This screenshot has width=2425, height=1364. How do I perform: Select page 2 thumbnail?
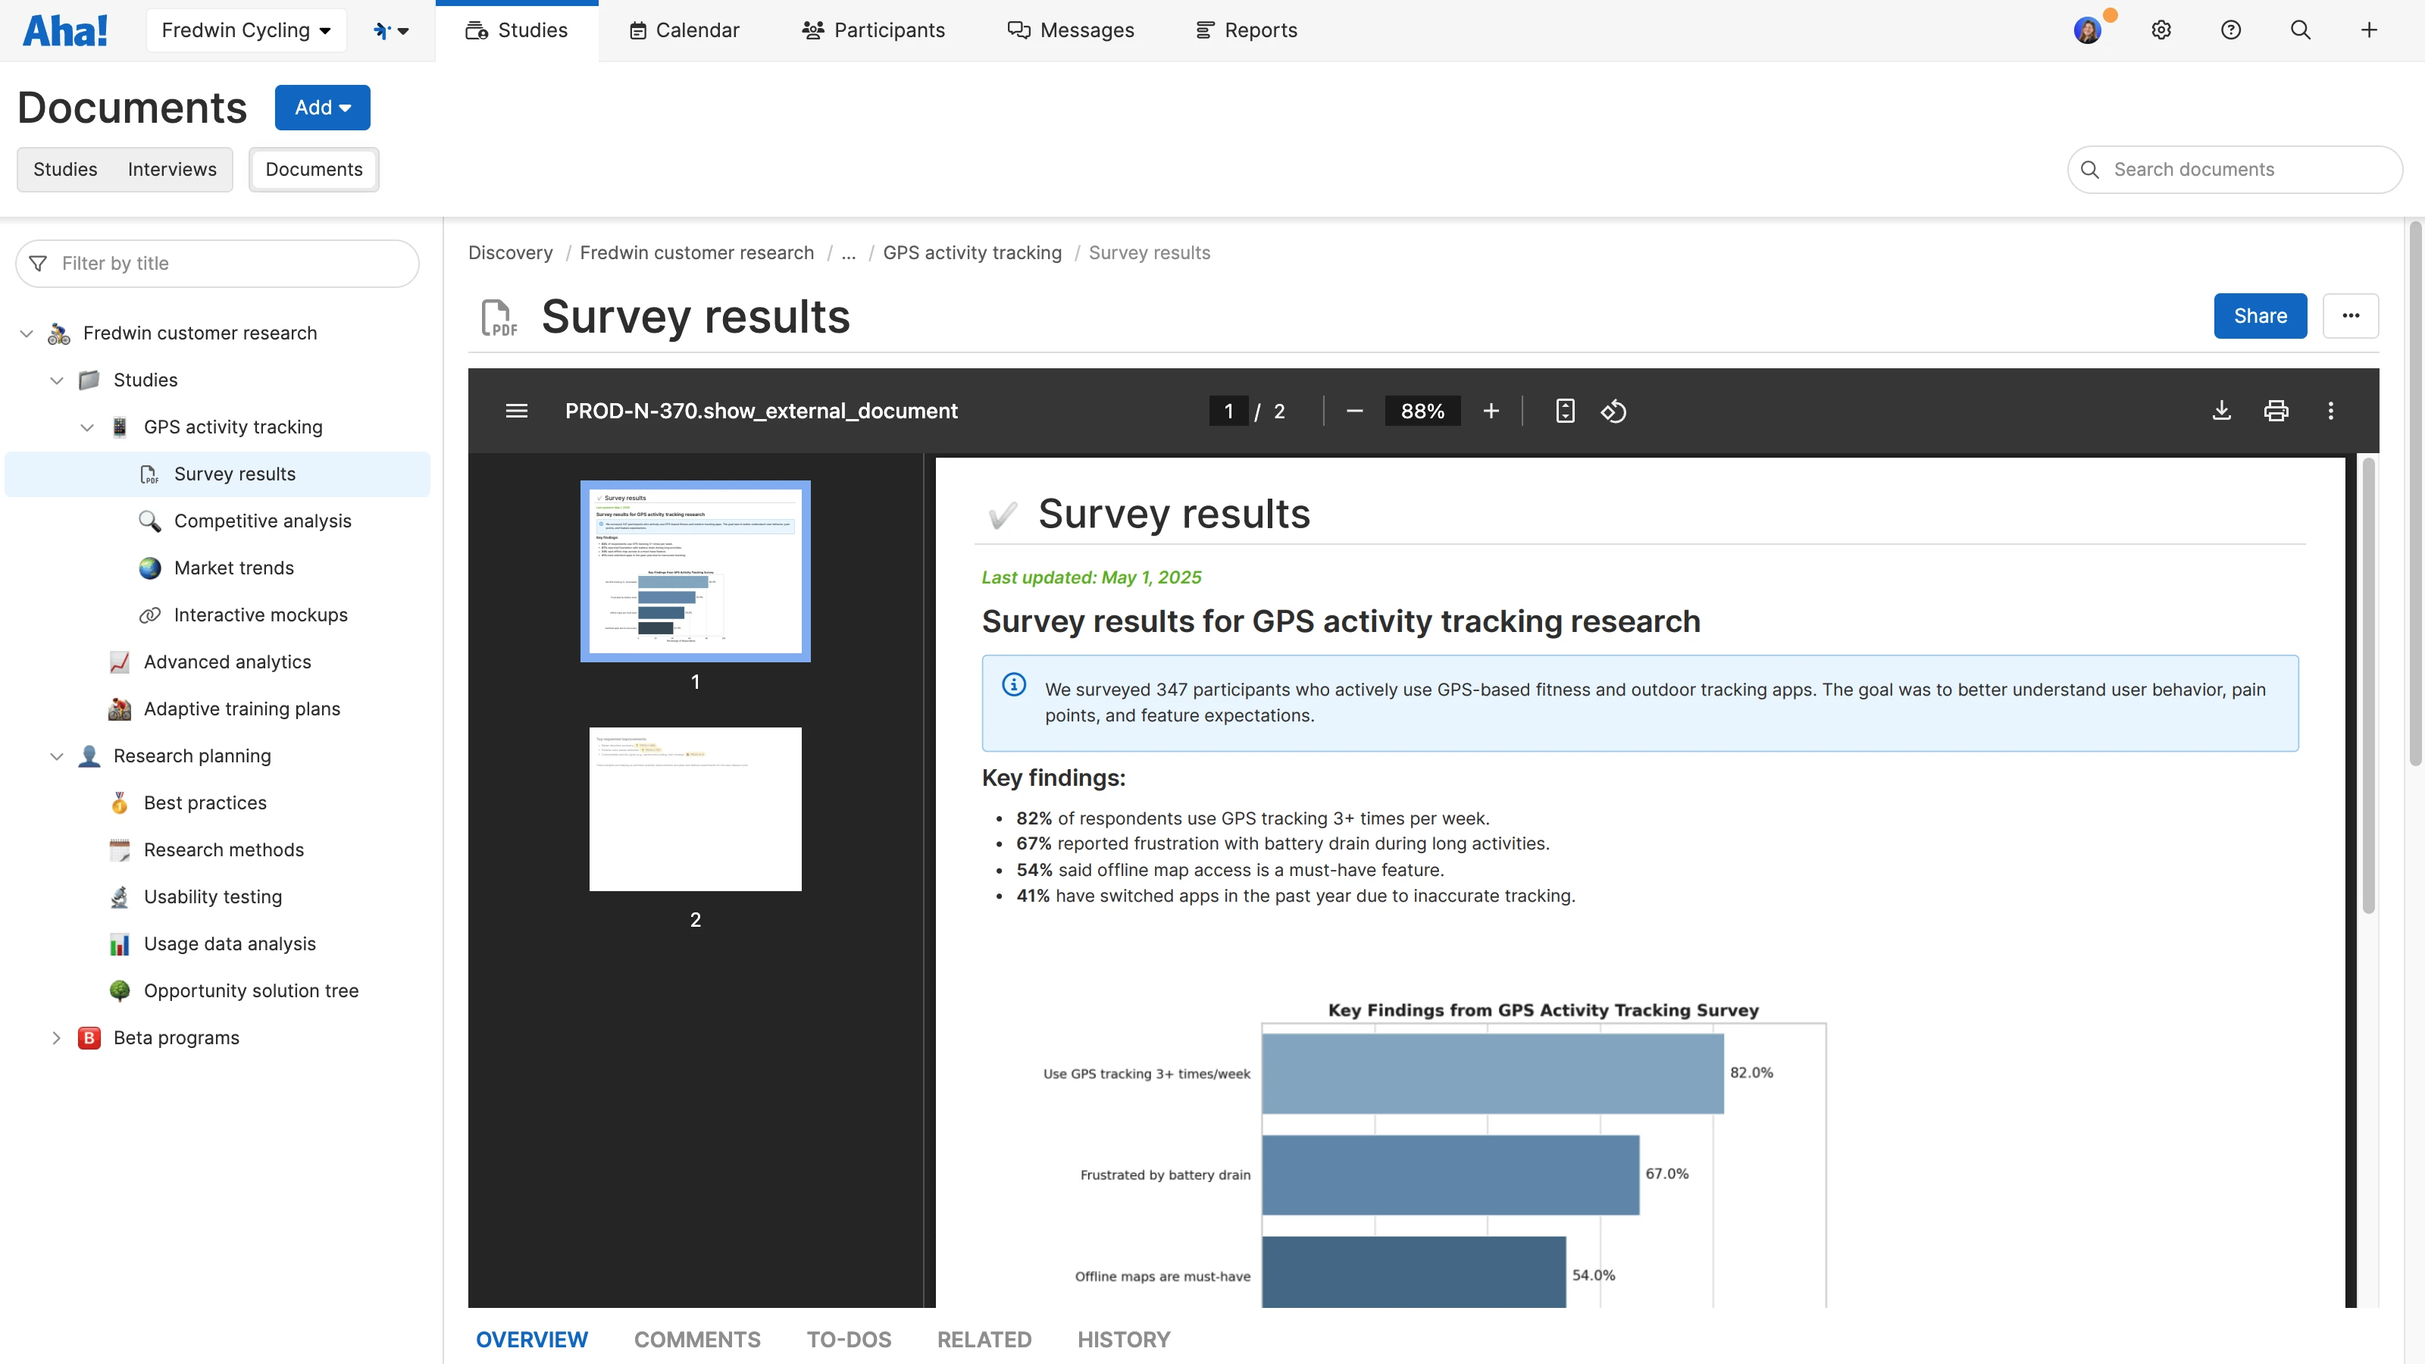pos(695,809)
